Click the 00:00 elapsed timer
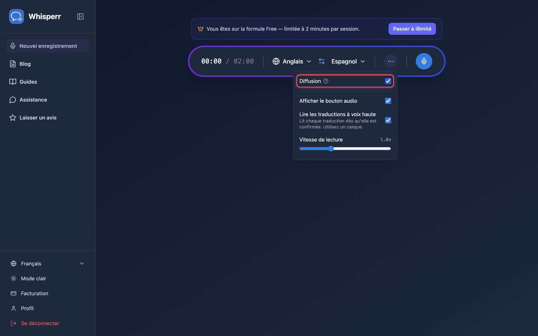 (x=211, y=61)
